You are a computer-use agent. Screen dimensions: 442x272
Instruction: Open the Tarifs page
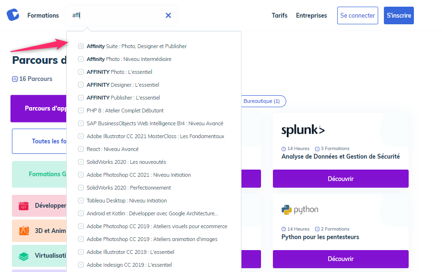click(x=280, y=16)
